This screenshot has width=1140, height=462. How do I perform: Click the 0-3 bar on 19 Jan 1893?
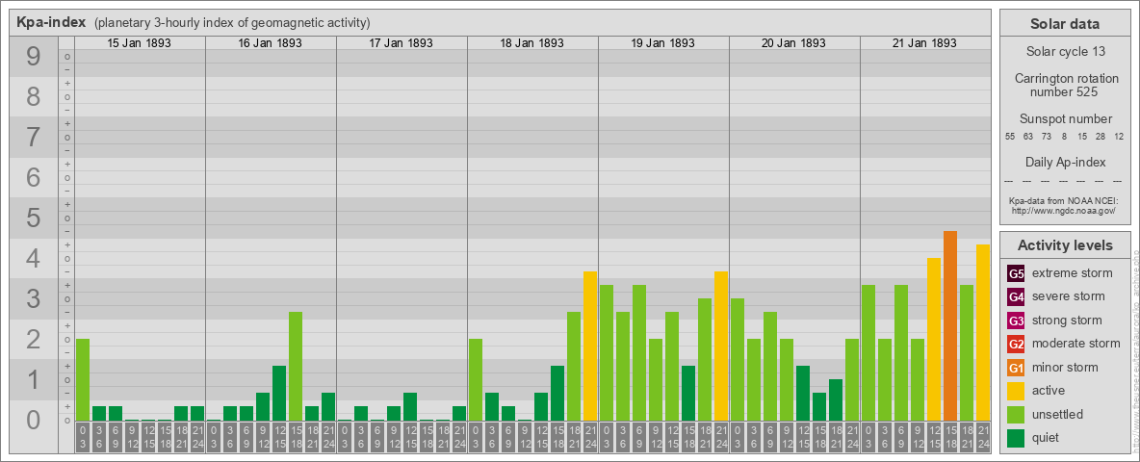click(607, 353)
